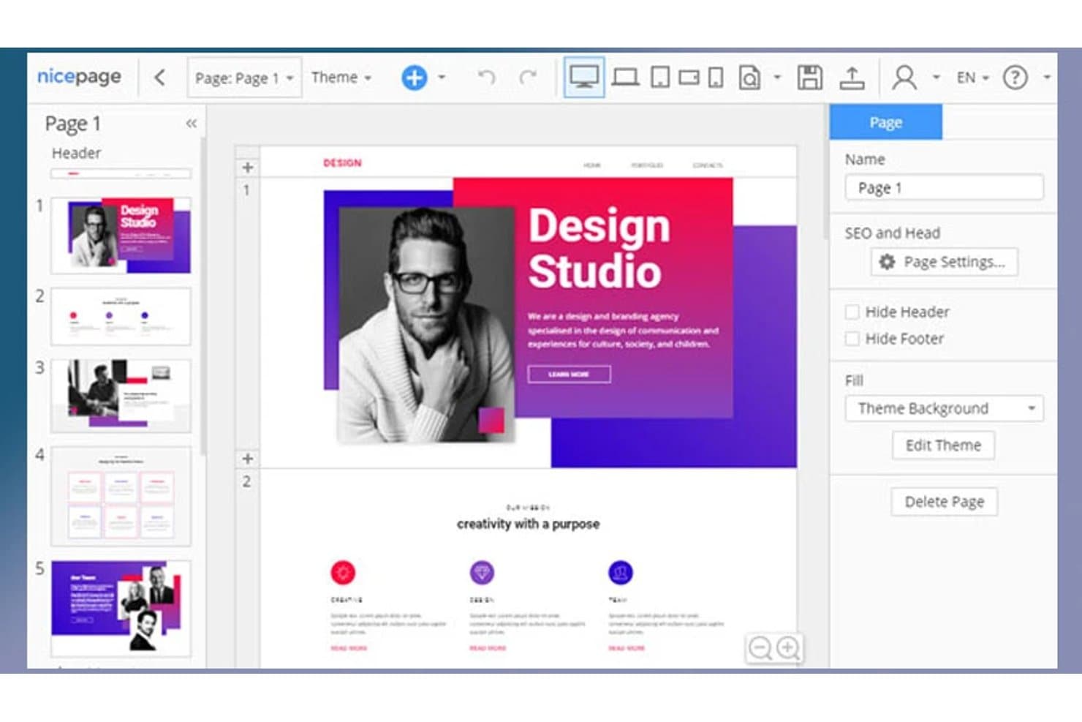Open the Theme Background fill dropdown
Screen dimensions: 1082x722
tap(944, 408)
